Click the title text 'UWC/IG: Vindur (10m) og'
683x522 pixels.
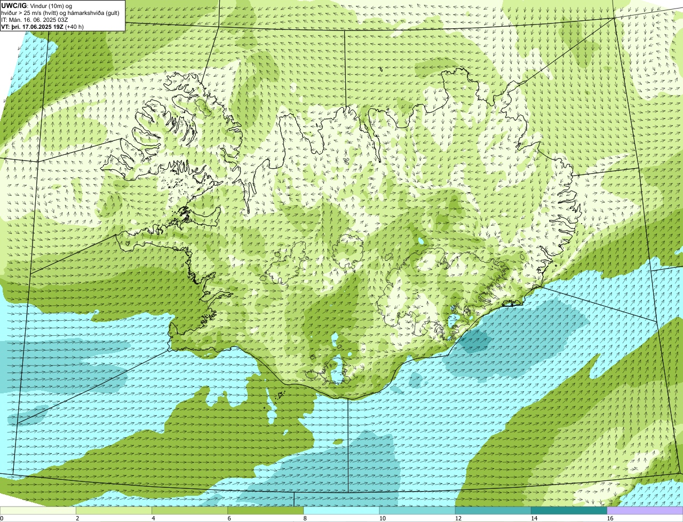pos(36,5)
